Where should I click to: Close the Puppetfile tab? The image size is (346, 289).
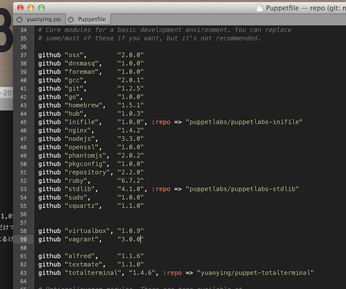click(71, 20)
